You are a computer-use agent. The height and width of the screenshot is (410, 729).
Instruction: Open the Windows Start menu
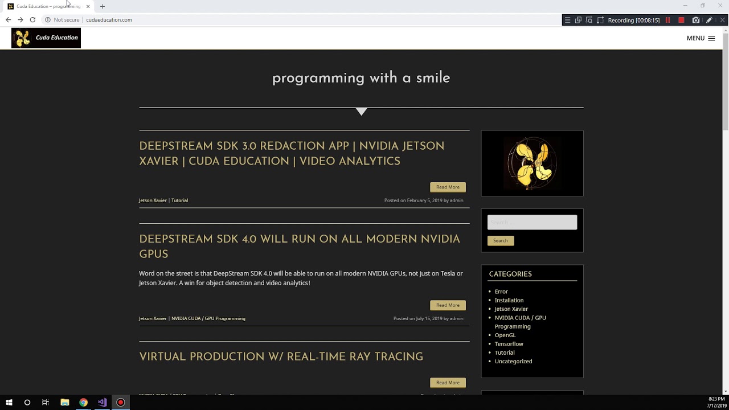pos(9,403)
